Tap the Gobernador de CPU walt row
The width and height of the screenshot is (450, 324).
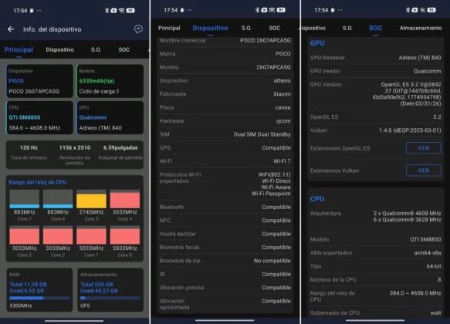(375, 313)
